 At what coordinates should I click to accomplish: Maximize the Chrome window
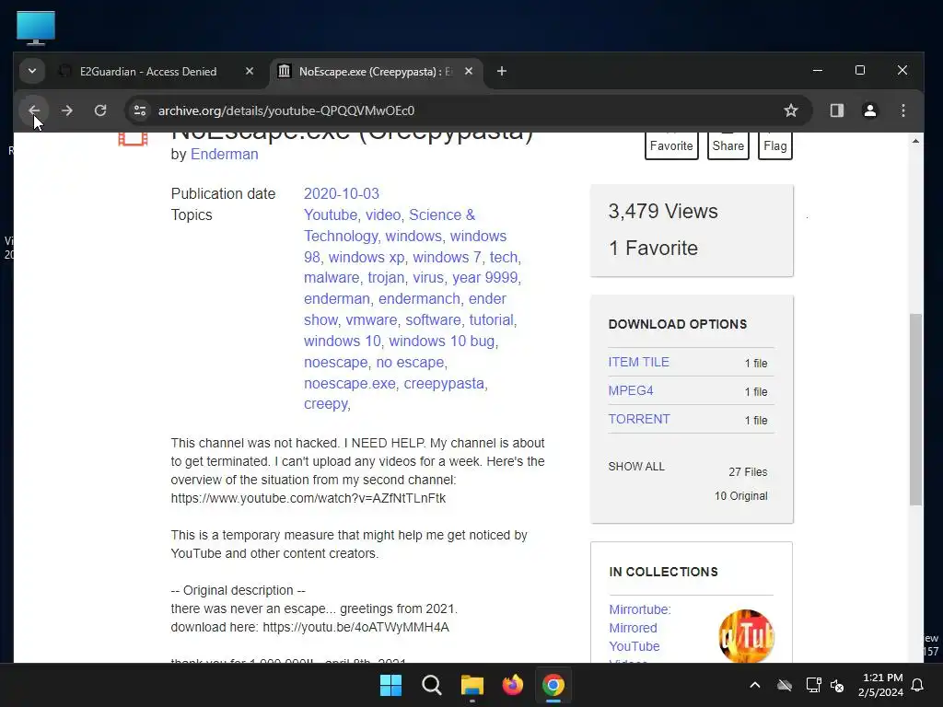(x=860, y=70)
